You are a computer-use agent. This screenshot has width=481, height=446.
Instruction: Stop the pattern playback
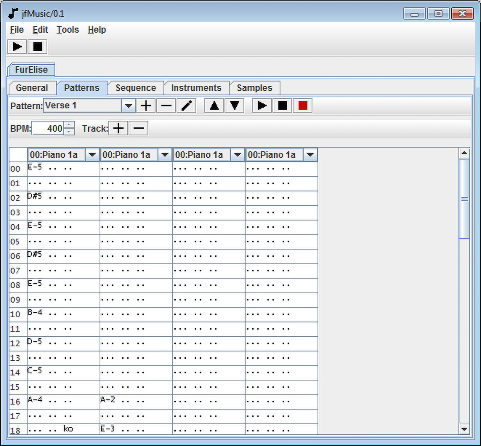pyautogui.click(x=283, y=106)
